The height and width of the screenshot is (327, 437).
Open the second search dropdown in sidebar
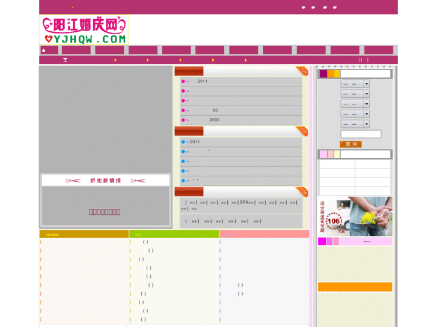[x=355, y=94]
